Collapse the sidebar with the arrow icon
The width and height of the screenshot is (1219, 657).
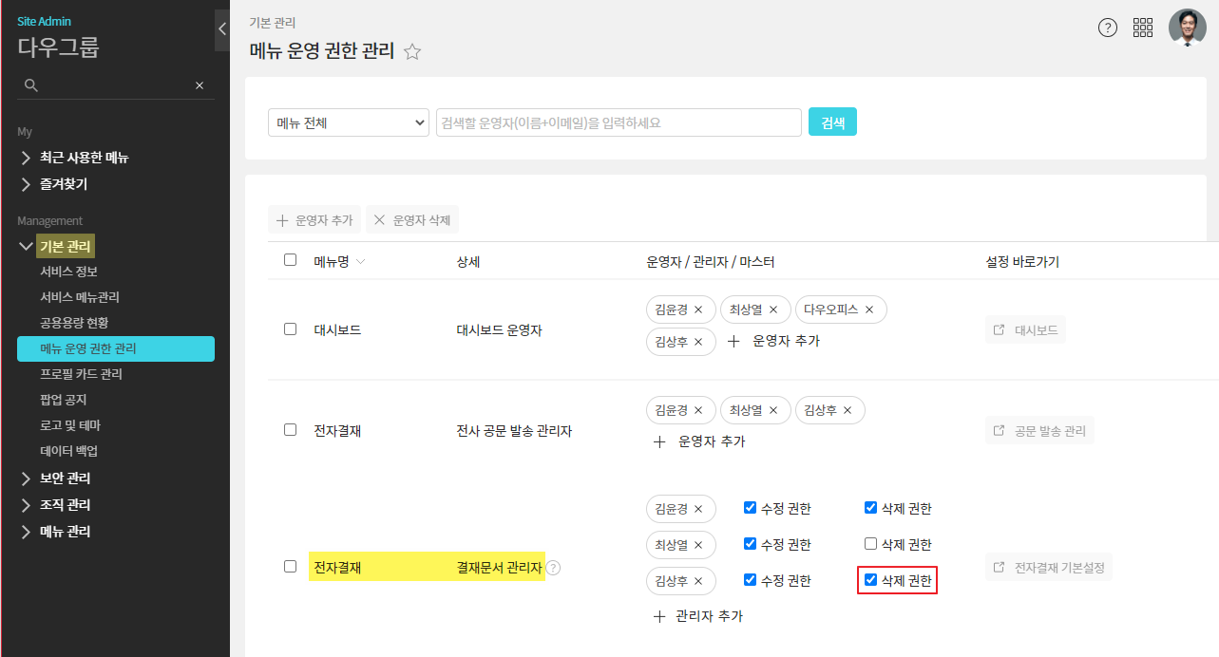222,28
